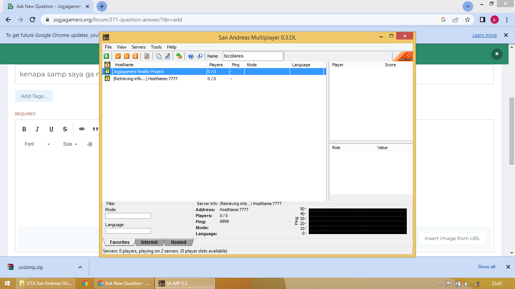Viewport: 515px width, 289px height.
Task: Click the Windows Start button
Action: (x=7, y=283)
